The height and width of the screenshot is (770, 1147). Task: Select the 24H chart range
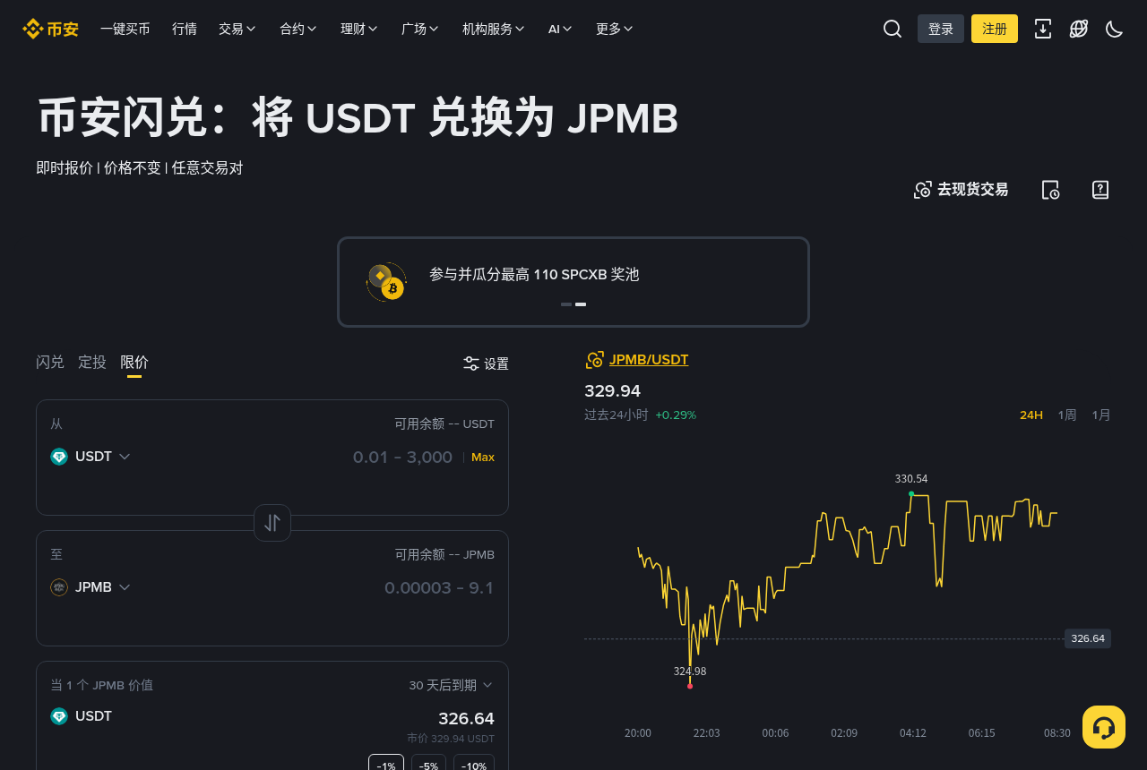point(1031,415)
